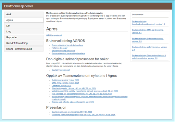Open Endring ved offentlig pålegg 2023 link

point(73,102)
